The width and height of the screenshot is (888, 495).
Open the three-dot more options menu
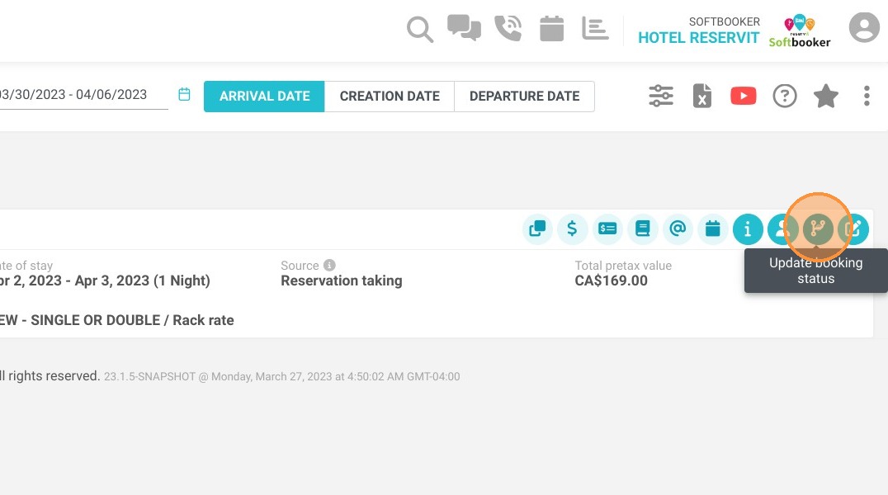pyautogui.click(x=867, y=96)
